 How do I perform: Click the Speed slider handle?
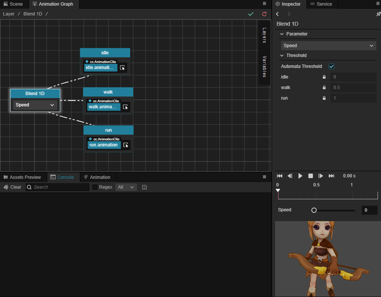pyautogui.click(x=314, y=210)
